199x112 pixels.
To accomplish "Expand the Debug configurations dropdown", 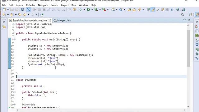I will pos(84,10).
